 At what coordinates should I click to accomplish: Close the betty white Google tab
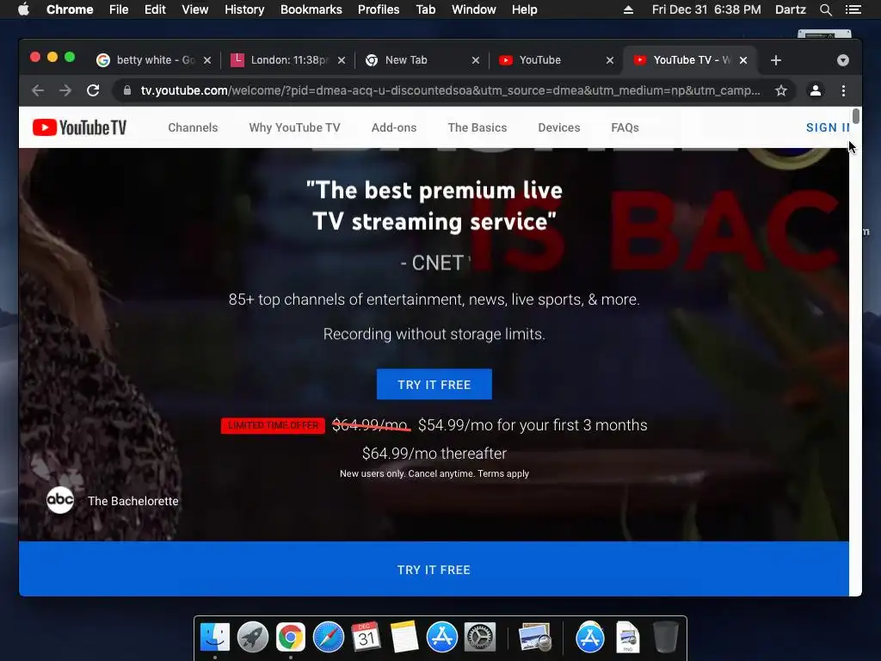(x=207, y=60)
